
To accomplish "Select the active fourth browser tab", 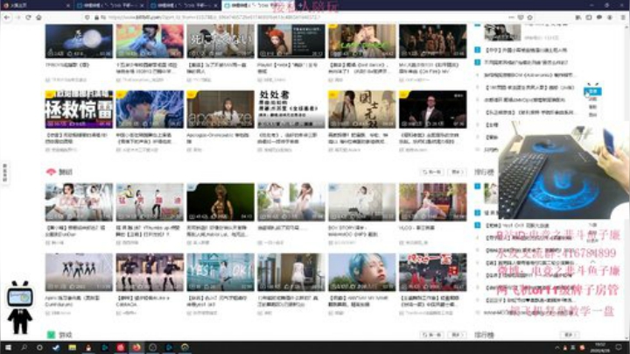I will [x=257, y=5].
